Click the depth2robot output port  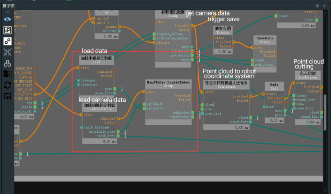click(192, 117)
